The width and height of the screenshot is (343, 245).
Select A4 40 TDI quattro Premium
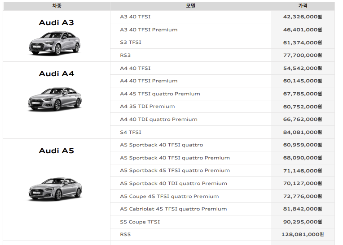pos(158,119)
